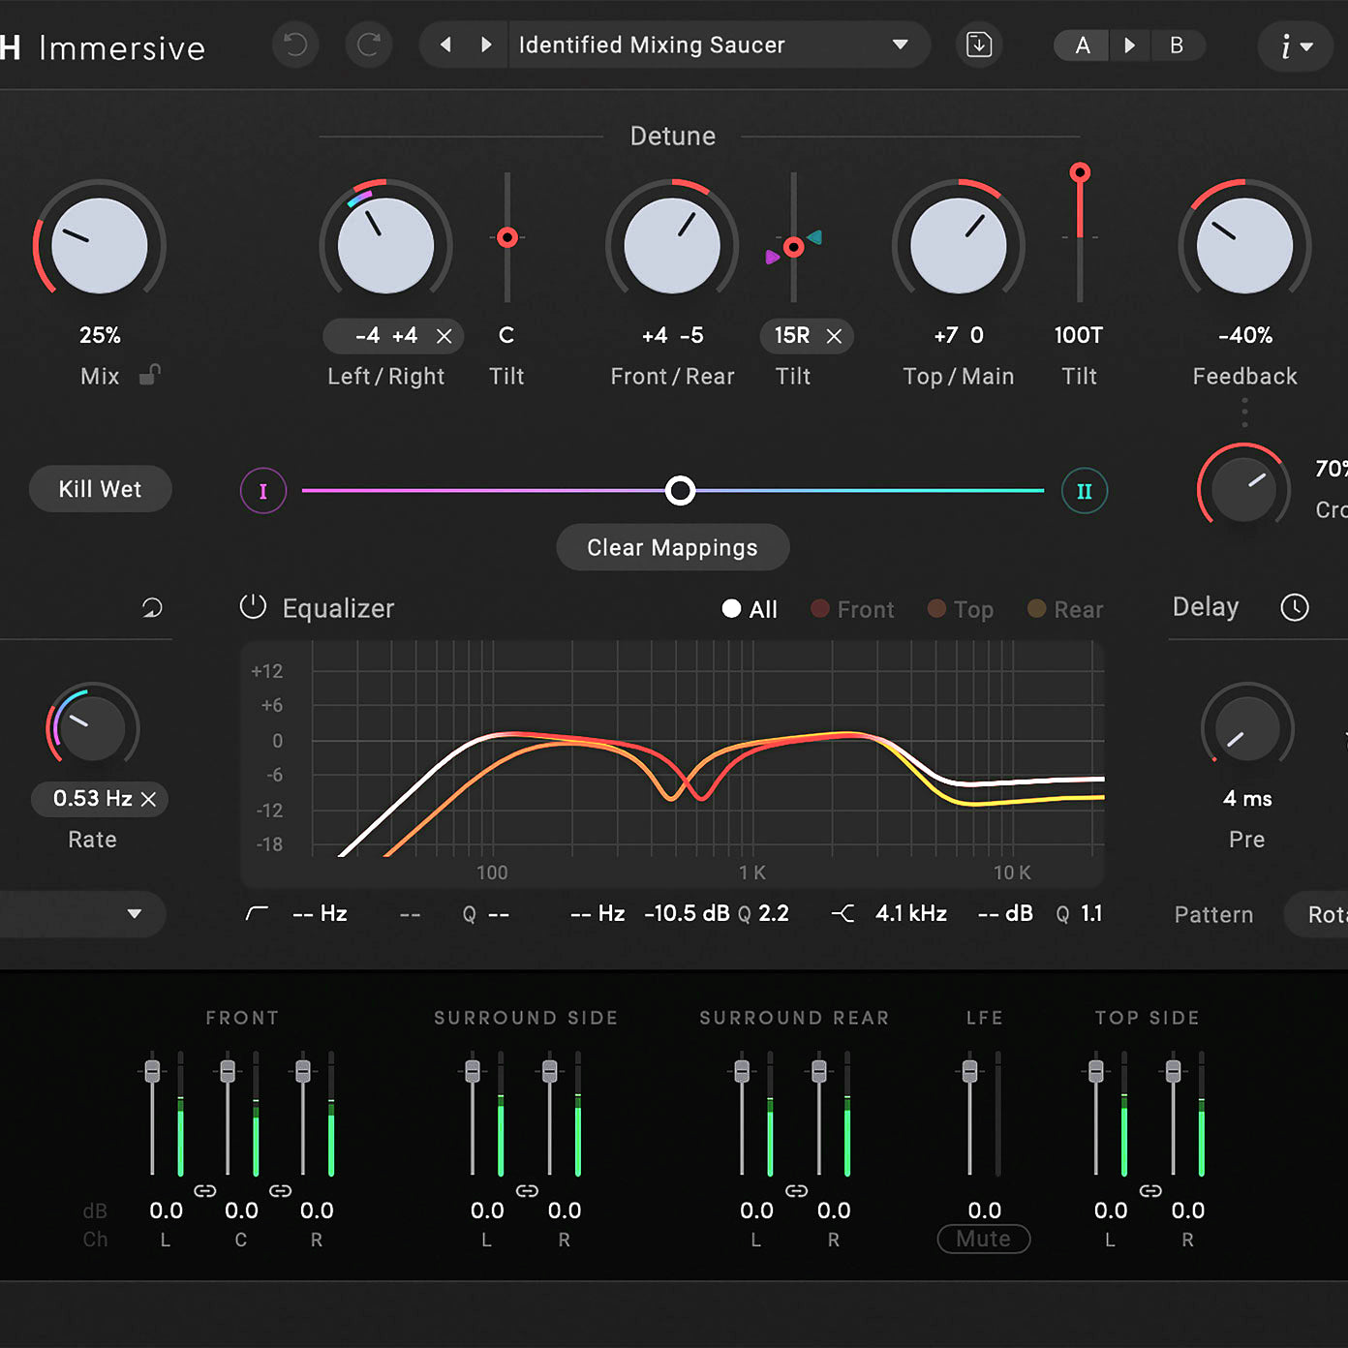Click the preset save icon
The height and width of the screenshot is (1348, 1348).
coord(978,45)
